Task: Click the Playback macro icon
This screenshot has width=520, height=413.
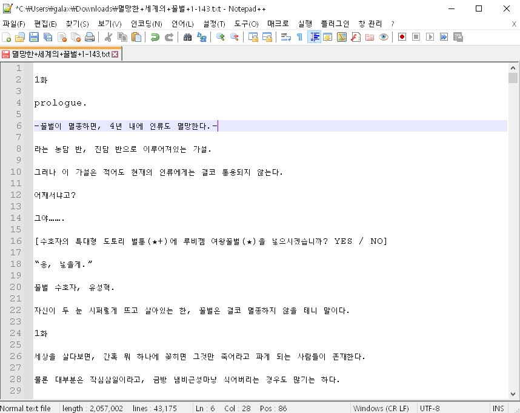Action: [430, 37]
